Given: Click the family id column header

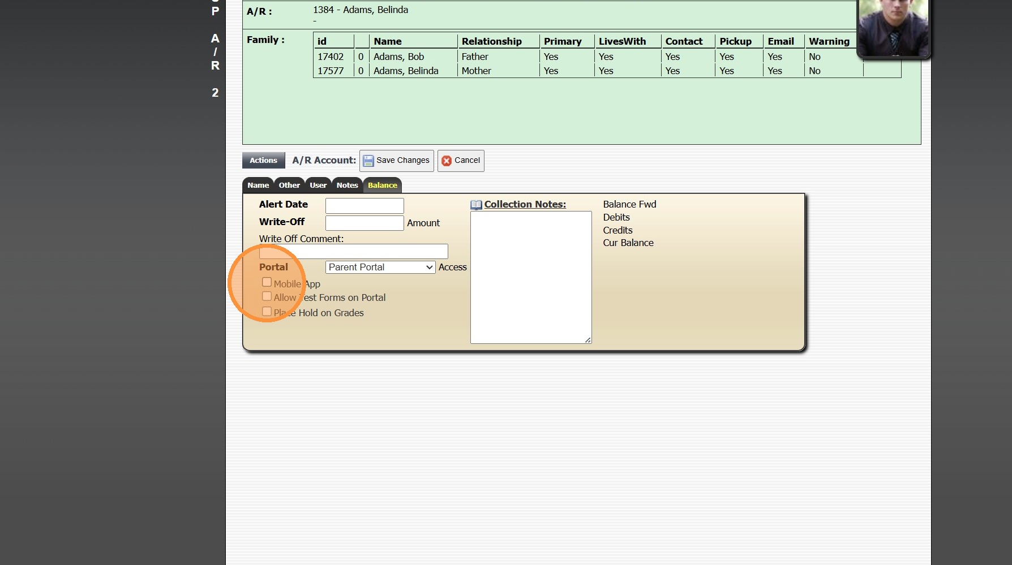Looking at the screenshot, I should (322, 41).
